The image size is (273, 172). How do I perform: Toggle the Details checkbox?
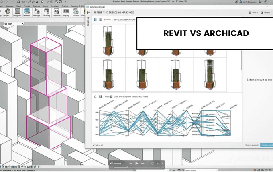(262, 12)
